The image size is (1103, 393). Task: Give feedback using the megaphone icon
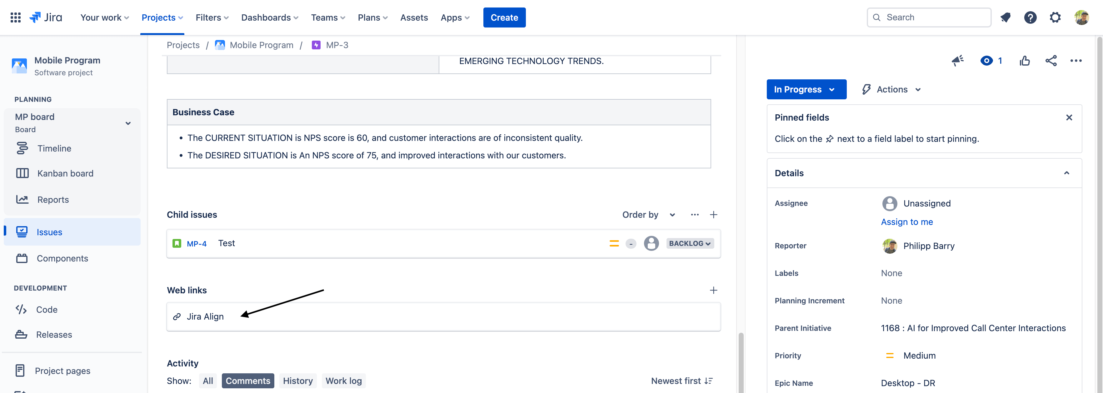[958, 60]
